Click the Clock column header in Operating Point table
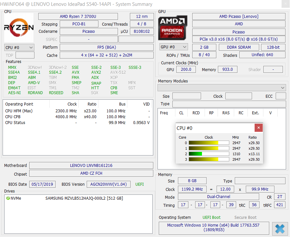Viewport: 290px width, 237px height. (72, 104)
